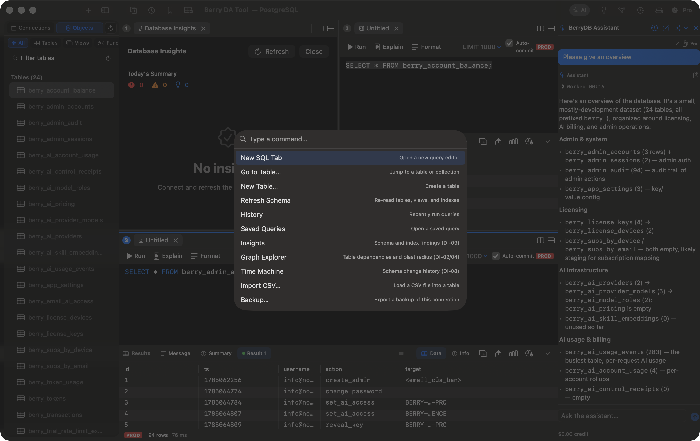This screenshot has height=441, width=700.
Task: Close the BerryDB Assistant panel
Action: [696, 28]
